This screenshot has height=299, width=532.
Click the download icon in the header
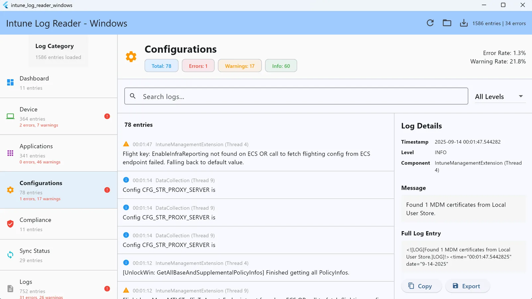tap(464, 23)
